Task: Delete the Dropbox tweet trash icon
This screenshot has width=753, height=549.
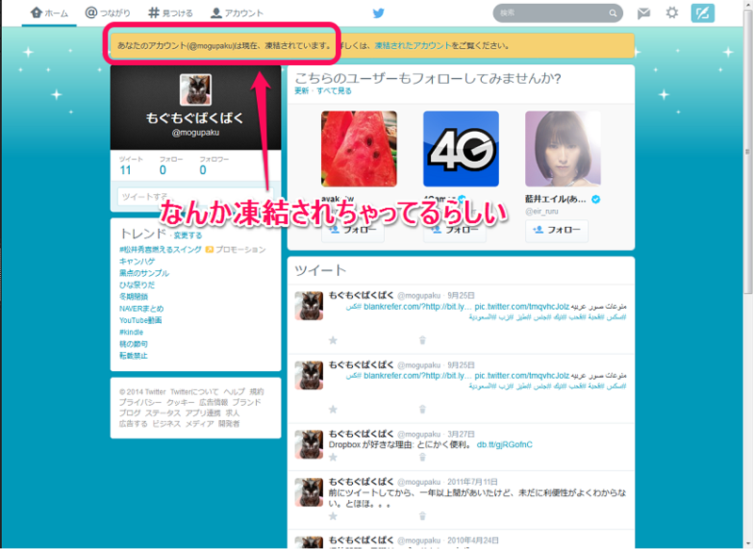Action: coord(422,458)
